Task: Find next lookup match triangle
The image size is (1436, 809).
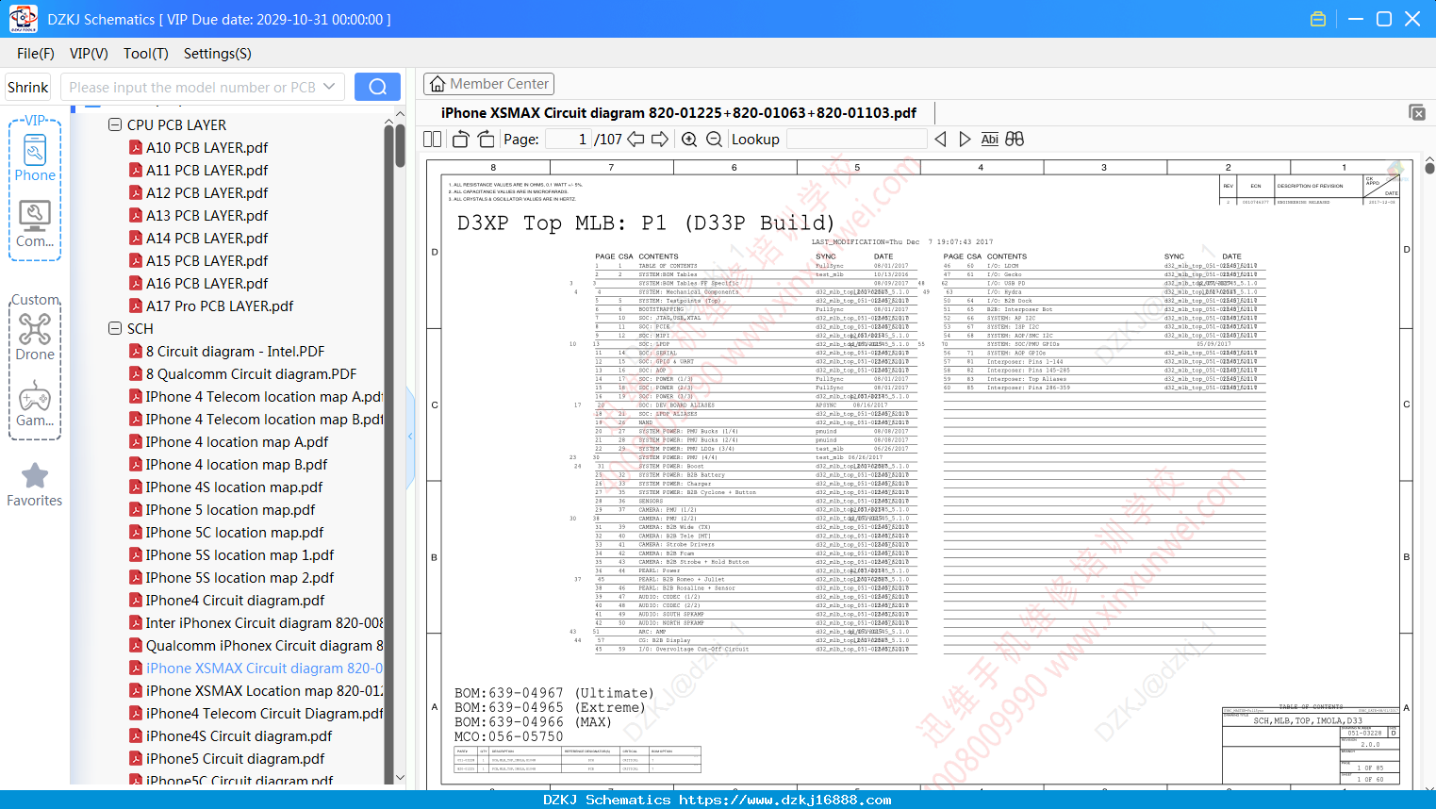Action: coord(965,139)
